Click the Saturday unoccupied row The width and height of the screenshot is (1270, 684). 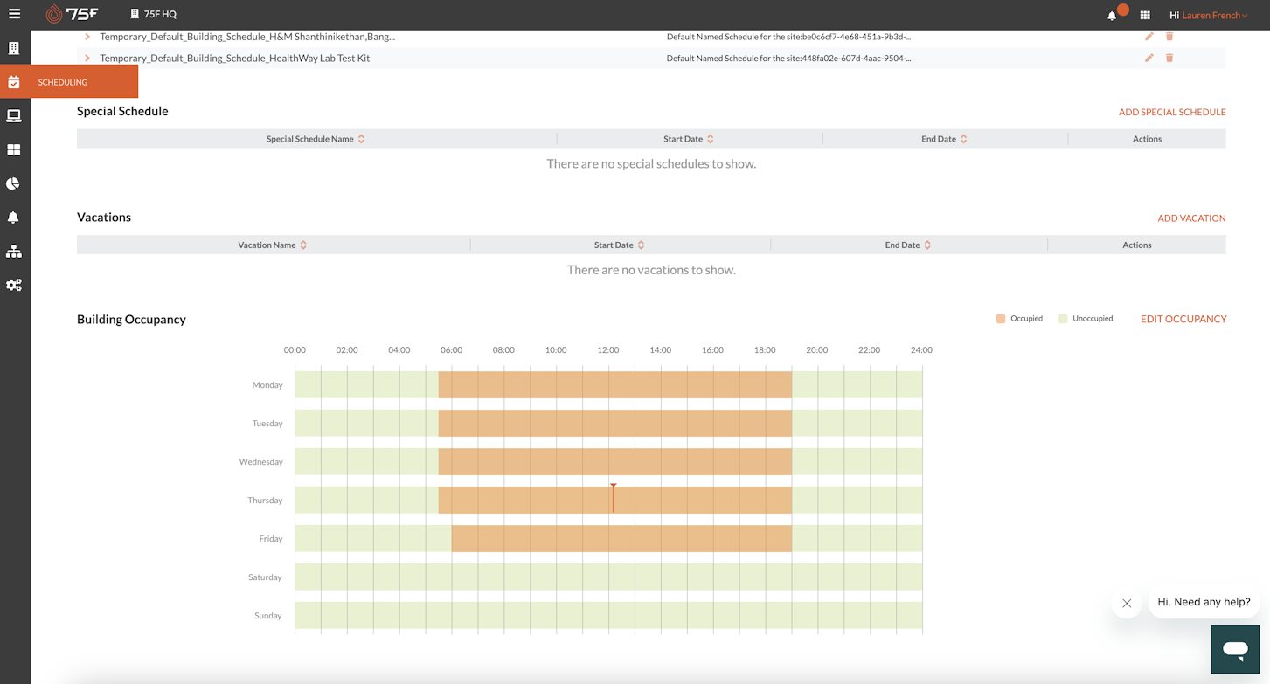pyautogui.click(x=608, y=577)
